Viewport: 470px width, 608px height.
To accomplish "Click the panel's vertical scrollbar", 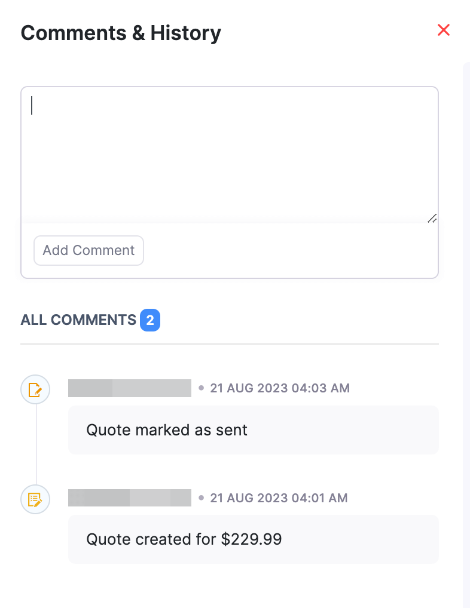I will [466, 299].
